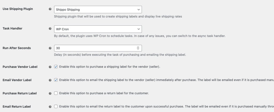The width and height of the screenshot is (274, 112).
Task: Click help icon for Purchase Return Label
Action: pyautogui.click(x=50, y=93)
